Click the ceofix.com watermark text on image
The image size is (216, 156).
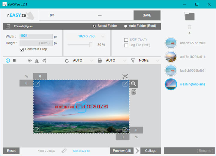81,107
